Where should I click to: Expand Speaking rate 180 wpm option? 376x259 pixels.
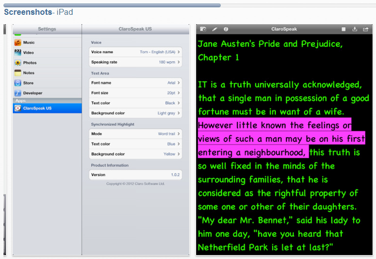135,62
